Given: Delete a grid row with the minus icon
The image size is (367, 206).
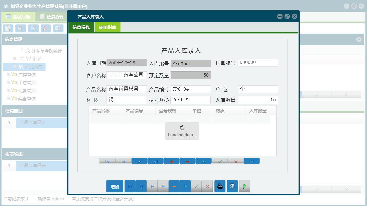Looking at the screenshot, I should pyautogui.click(x=187, y=161).
